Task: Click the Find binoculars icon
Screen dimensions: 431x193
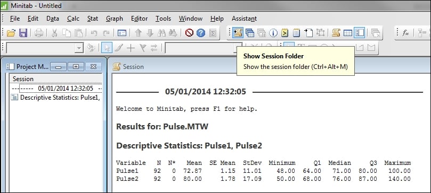Action: click(161, 33)
